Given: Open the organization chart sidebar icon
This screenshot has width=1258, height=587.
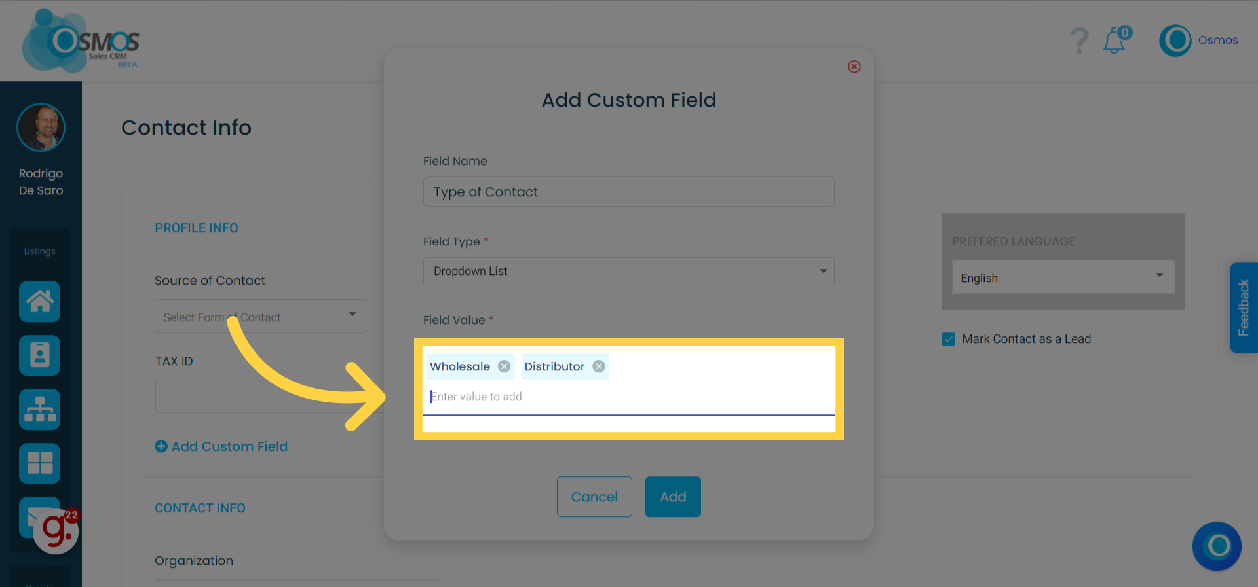Looking at the screenshot, I should [39, 410].
